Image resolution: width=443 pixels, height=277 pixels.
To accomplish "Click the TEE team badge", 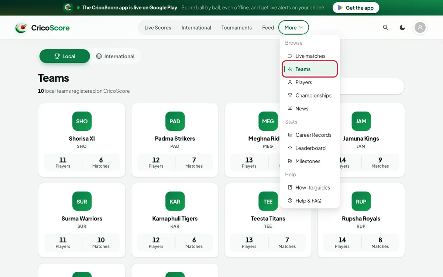I will tap(268, 201).
